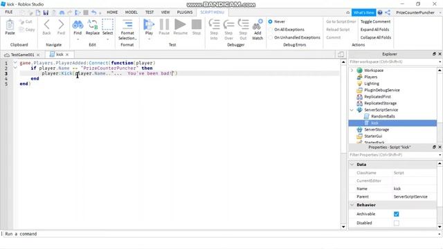Select ReplicatedFirst in Explorer

point(377,97)
